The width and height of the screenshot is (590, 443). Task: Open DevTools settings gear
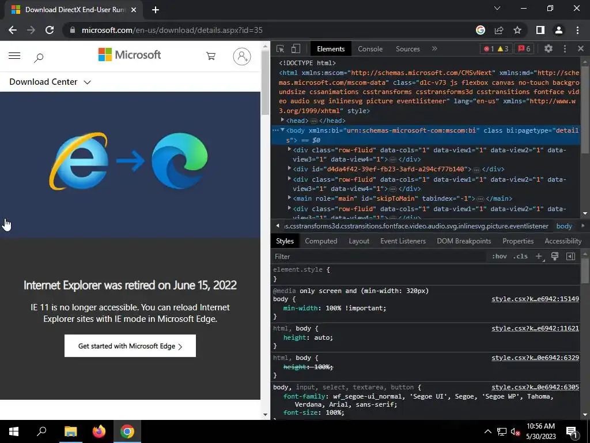tap(549, 48)
